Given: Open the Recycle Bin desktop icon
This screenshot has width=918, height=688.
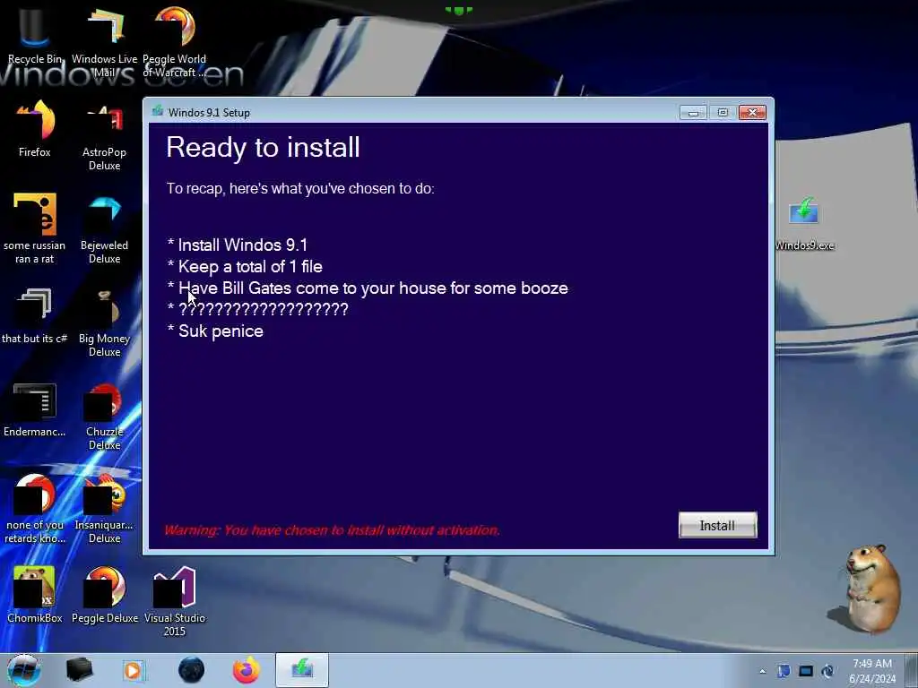Looking at the screenshot, I should [35, 35].
